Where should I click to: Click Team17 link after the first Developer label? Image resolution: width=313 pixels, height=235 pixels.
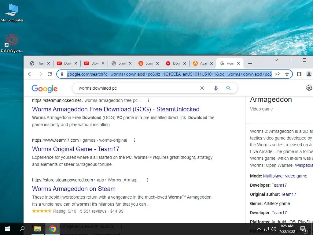[279, 185]
